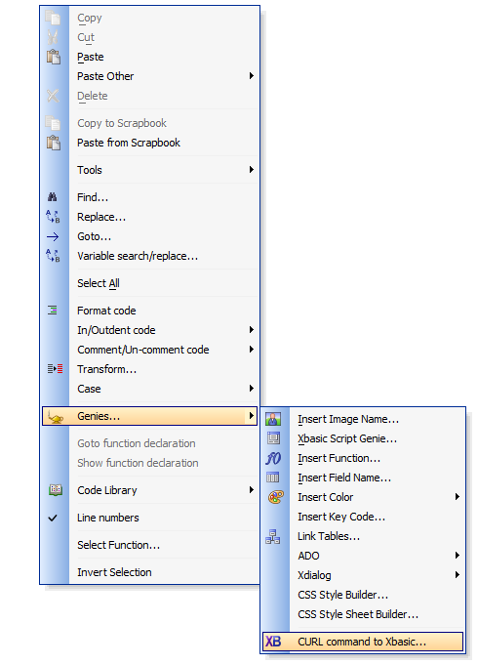Viewport: 478px width, 665px height.
Task: Click the binoculars Find icon
Action: tap(53, 197)
